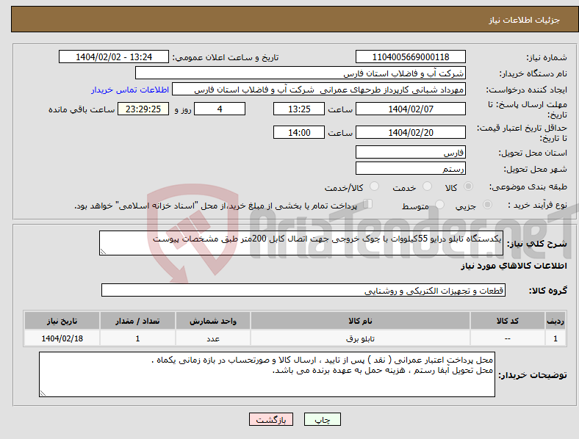This screenshot has width=579, height=439.
Task: Click the validity time field 14:00
Action: tap(299, 132)
